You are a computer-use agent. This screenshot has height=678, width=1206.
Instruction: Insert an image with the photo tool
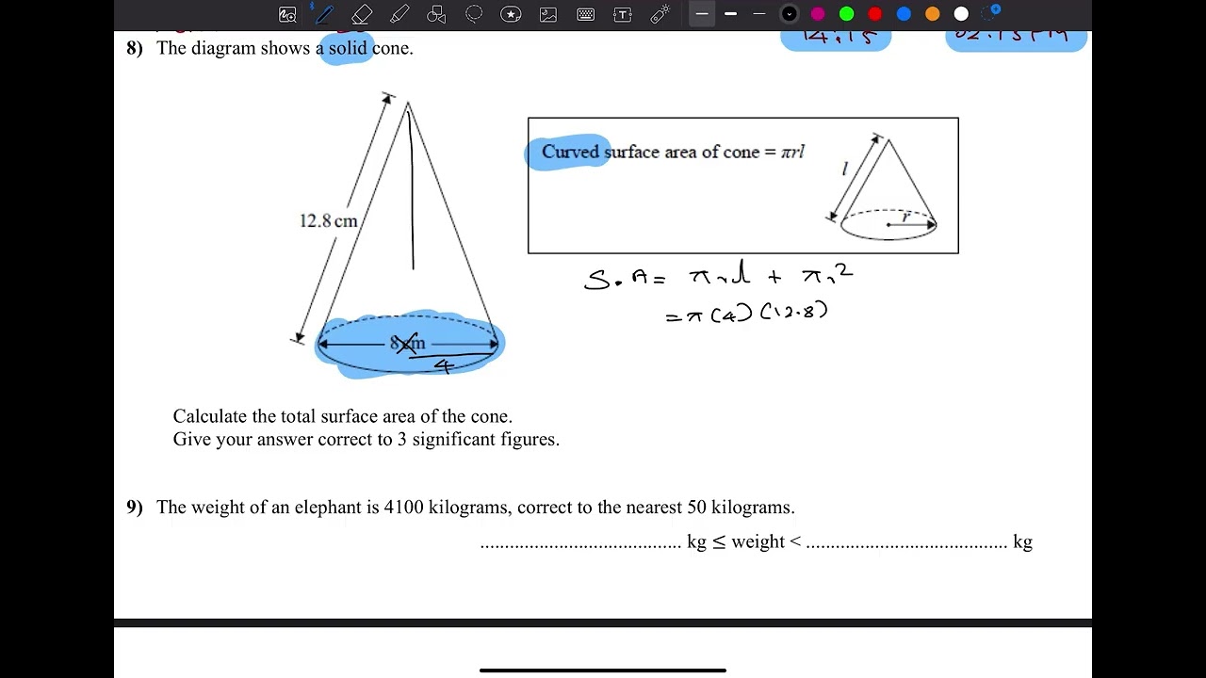click(548, 14)
